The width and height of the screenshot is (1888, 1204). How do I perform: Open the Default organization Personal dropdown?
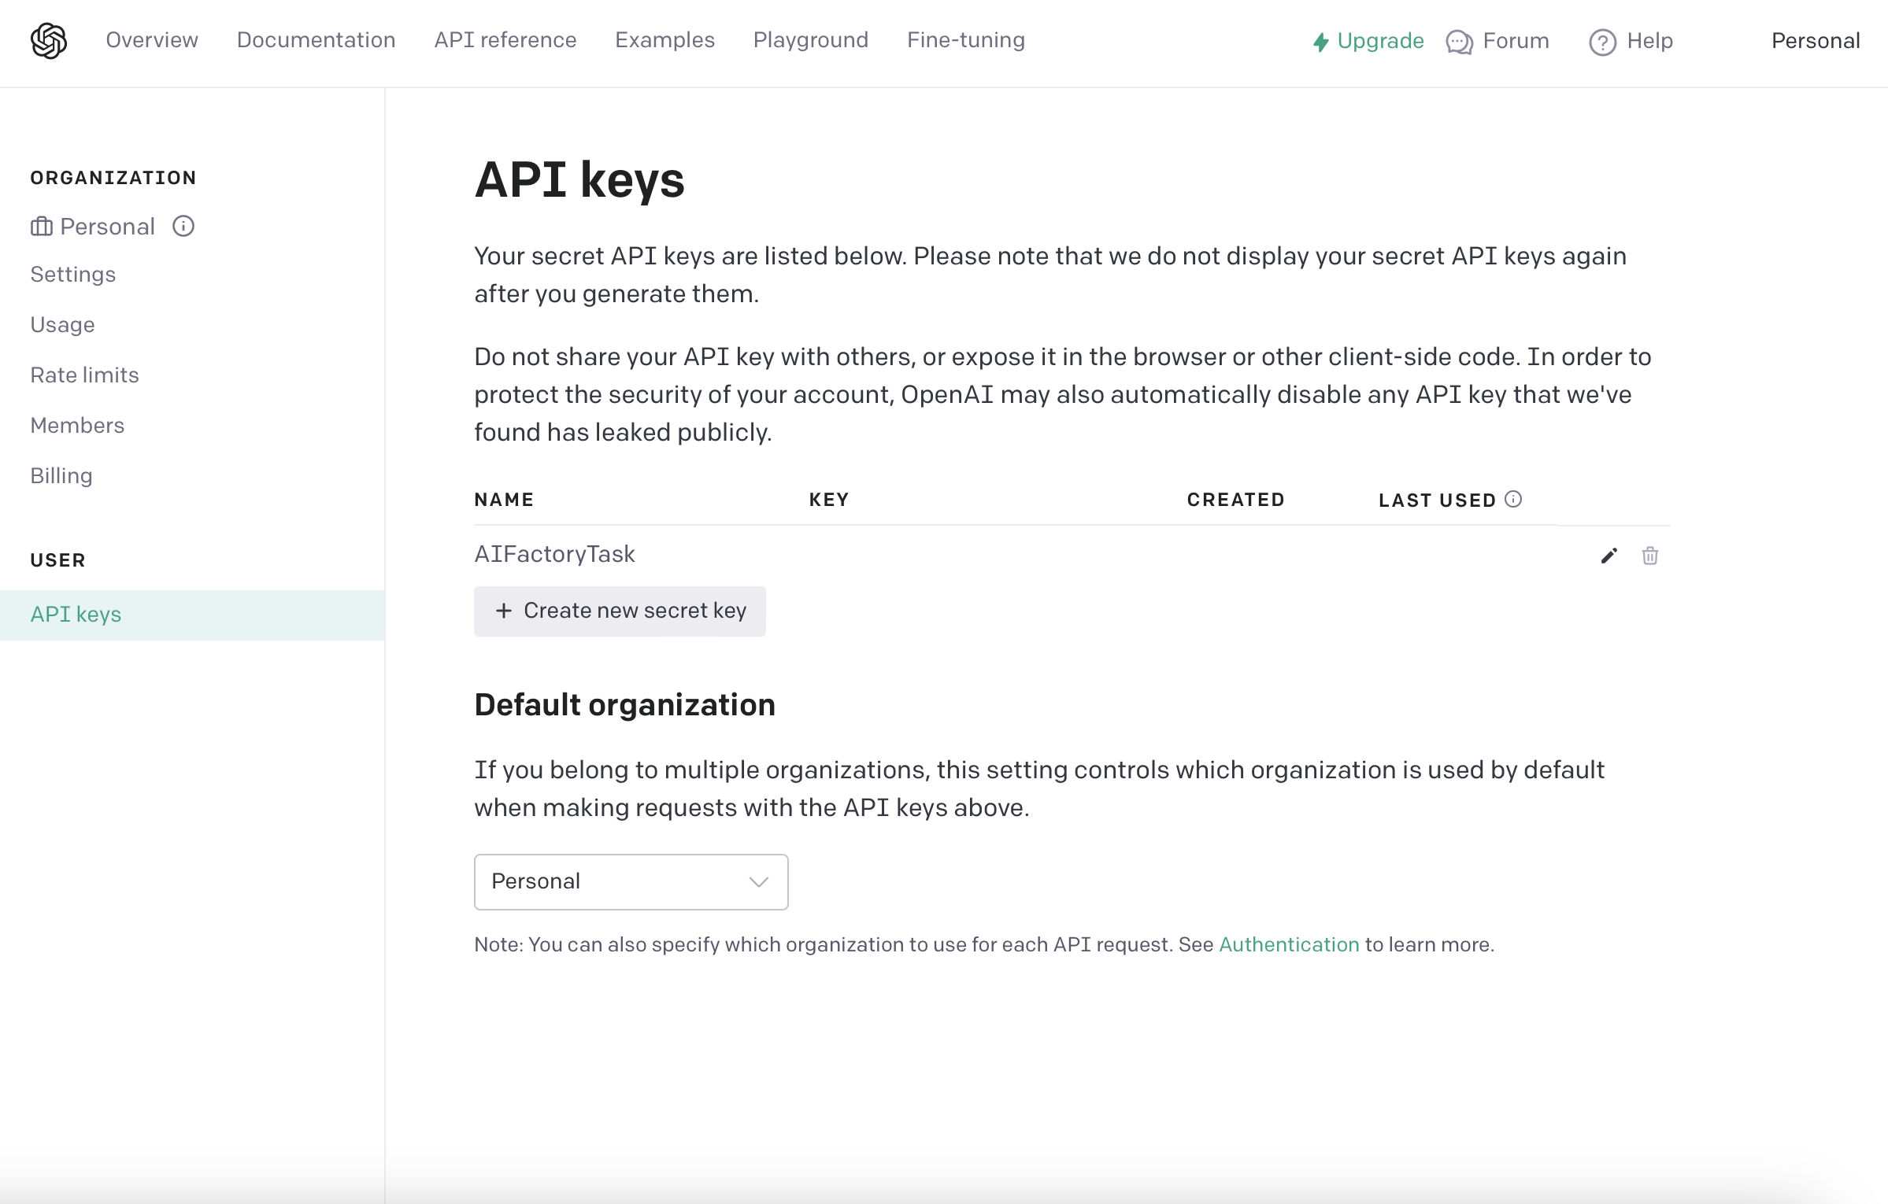[x=631, y=881]
